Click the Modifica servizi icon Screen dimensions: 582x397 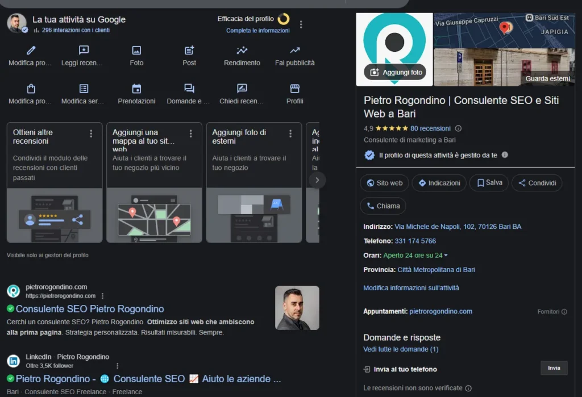click(x=83, y=90)
